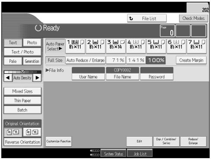This screenshot has height=159, width=211.
Task: Increase density with the right arrow
Action: (37, 78)
